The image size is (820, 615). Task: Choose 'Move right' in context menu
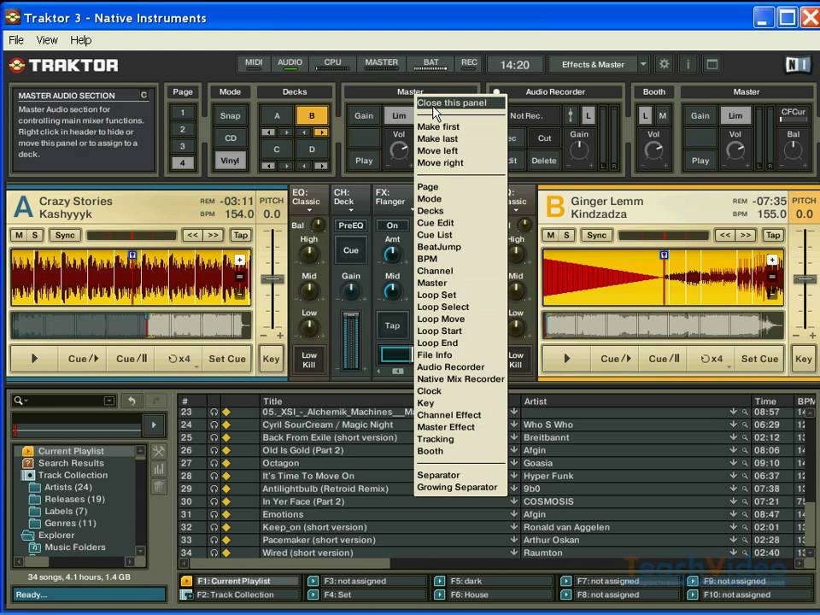[x=441, y=162]
